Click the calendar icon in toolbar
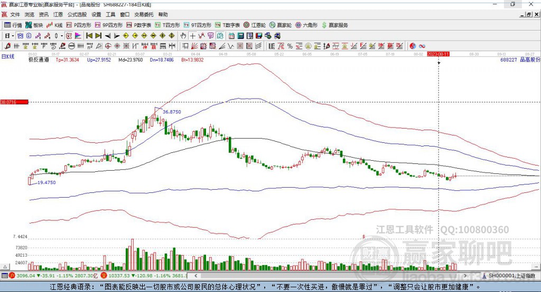The height and width of the screenshot is (292, 541). pyautogui.click(x=231, y=36)
